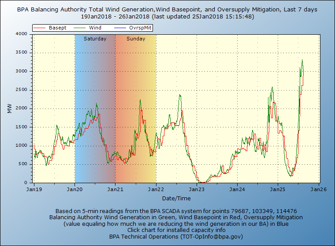Click the Date/Time axis title
Screen dimensions: 335x246
click(176, 199)
